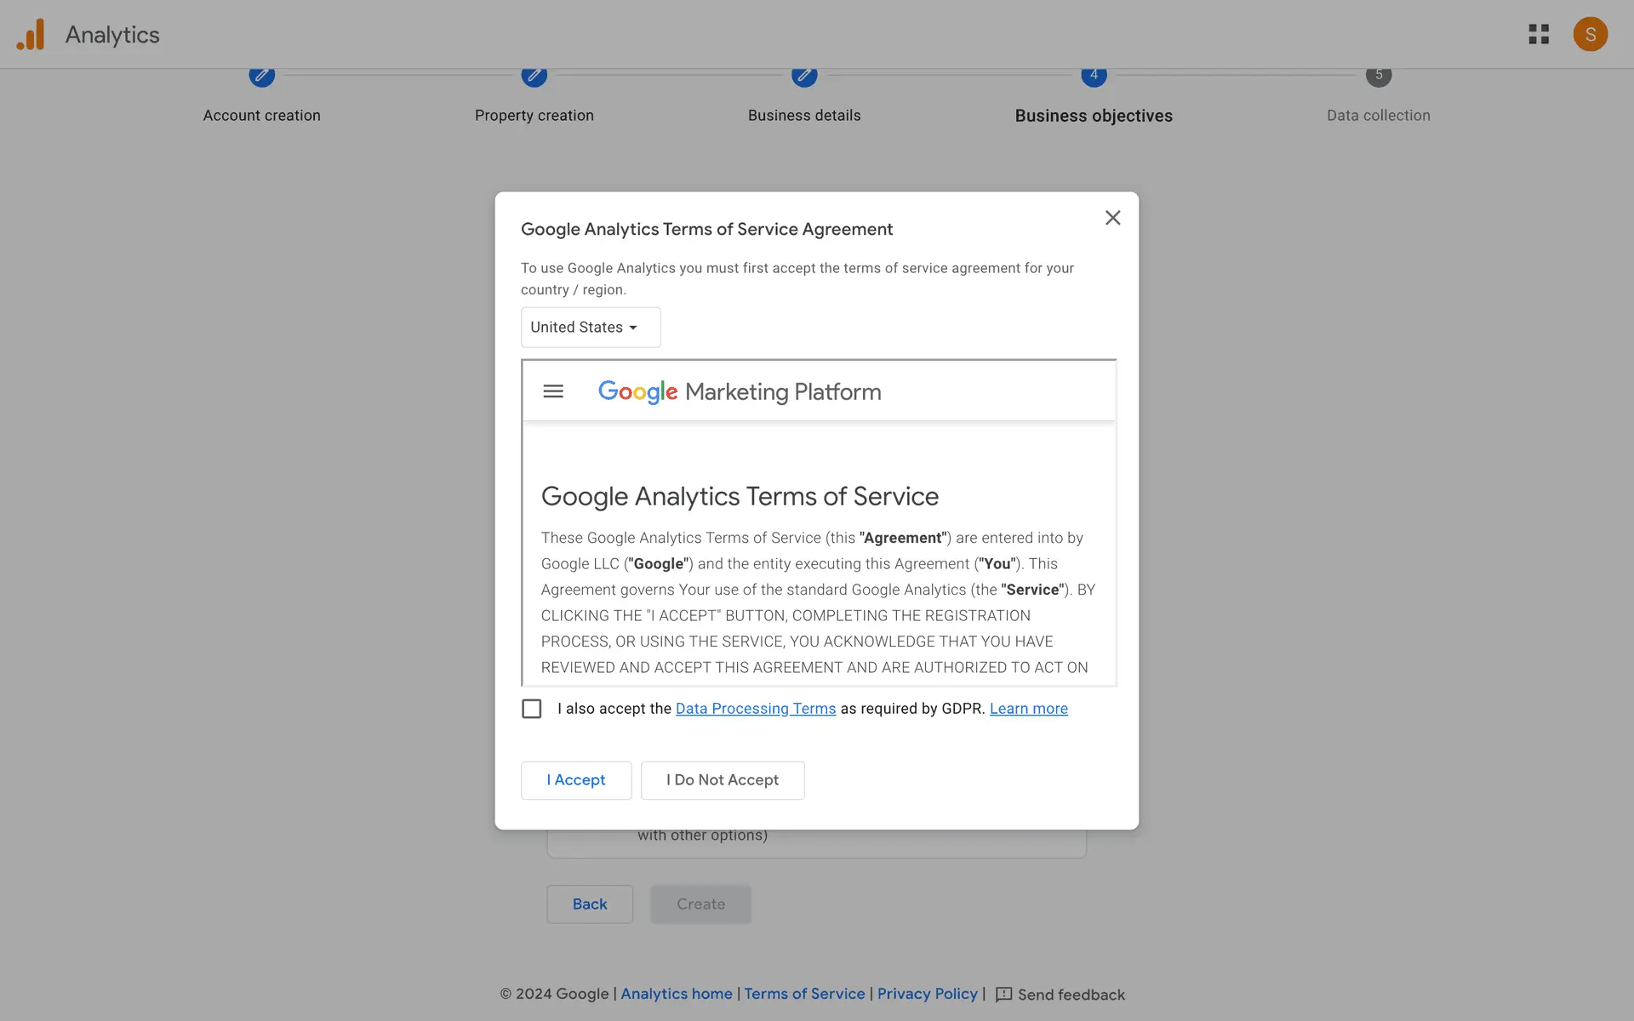The width and height of the screenshot is (1634, 1021).
Task: Check the Data Processing Terms checkbox
Action: pyautogui.click(x=532, y=709)
